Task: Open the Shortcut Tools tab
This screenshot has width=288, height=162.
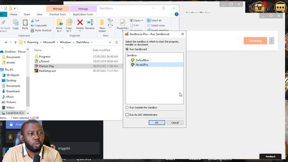Action: point(58,14)
